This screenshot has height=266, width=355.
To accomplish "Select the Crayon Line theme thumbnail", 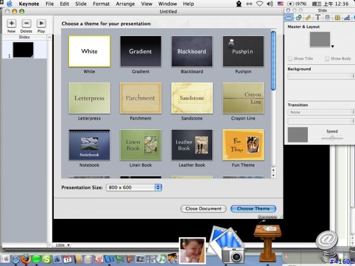I will pos(243,98).
